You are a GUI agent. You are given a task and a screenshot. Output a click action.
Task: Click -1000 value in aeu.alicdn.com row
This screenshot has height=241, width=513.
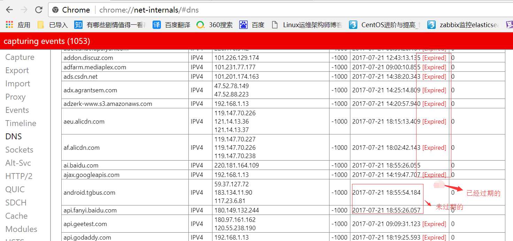pos(339,122)
